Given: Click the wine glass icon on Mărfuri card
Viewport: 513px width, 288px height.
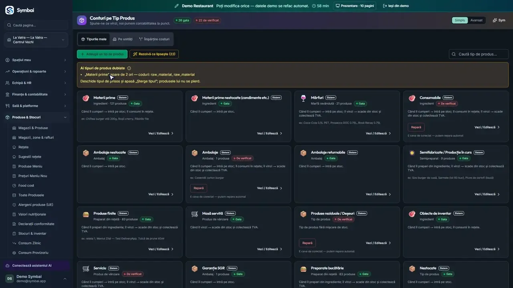Looking at the screenshot, I should point(303,98).
